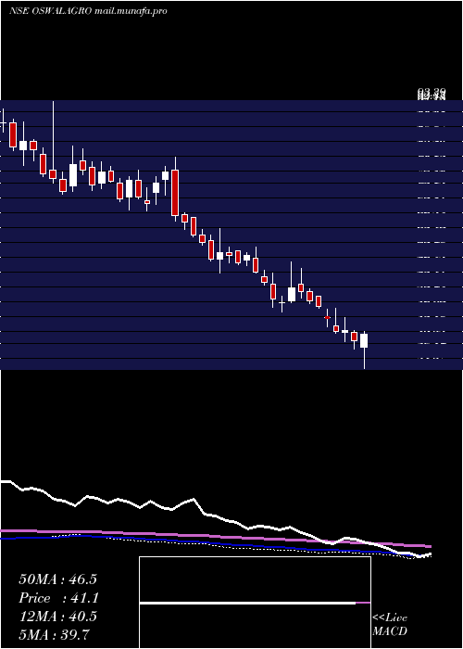Click the <<Live MACD label
463x649 pixels.
(x=390, y=624)
